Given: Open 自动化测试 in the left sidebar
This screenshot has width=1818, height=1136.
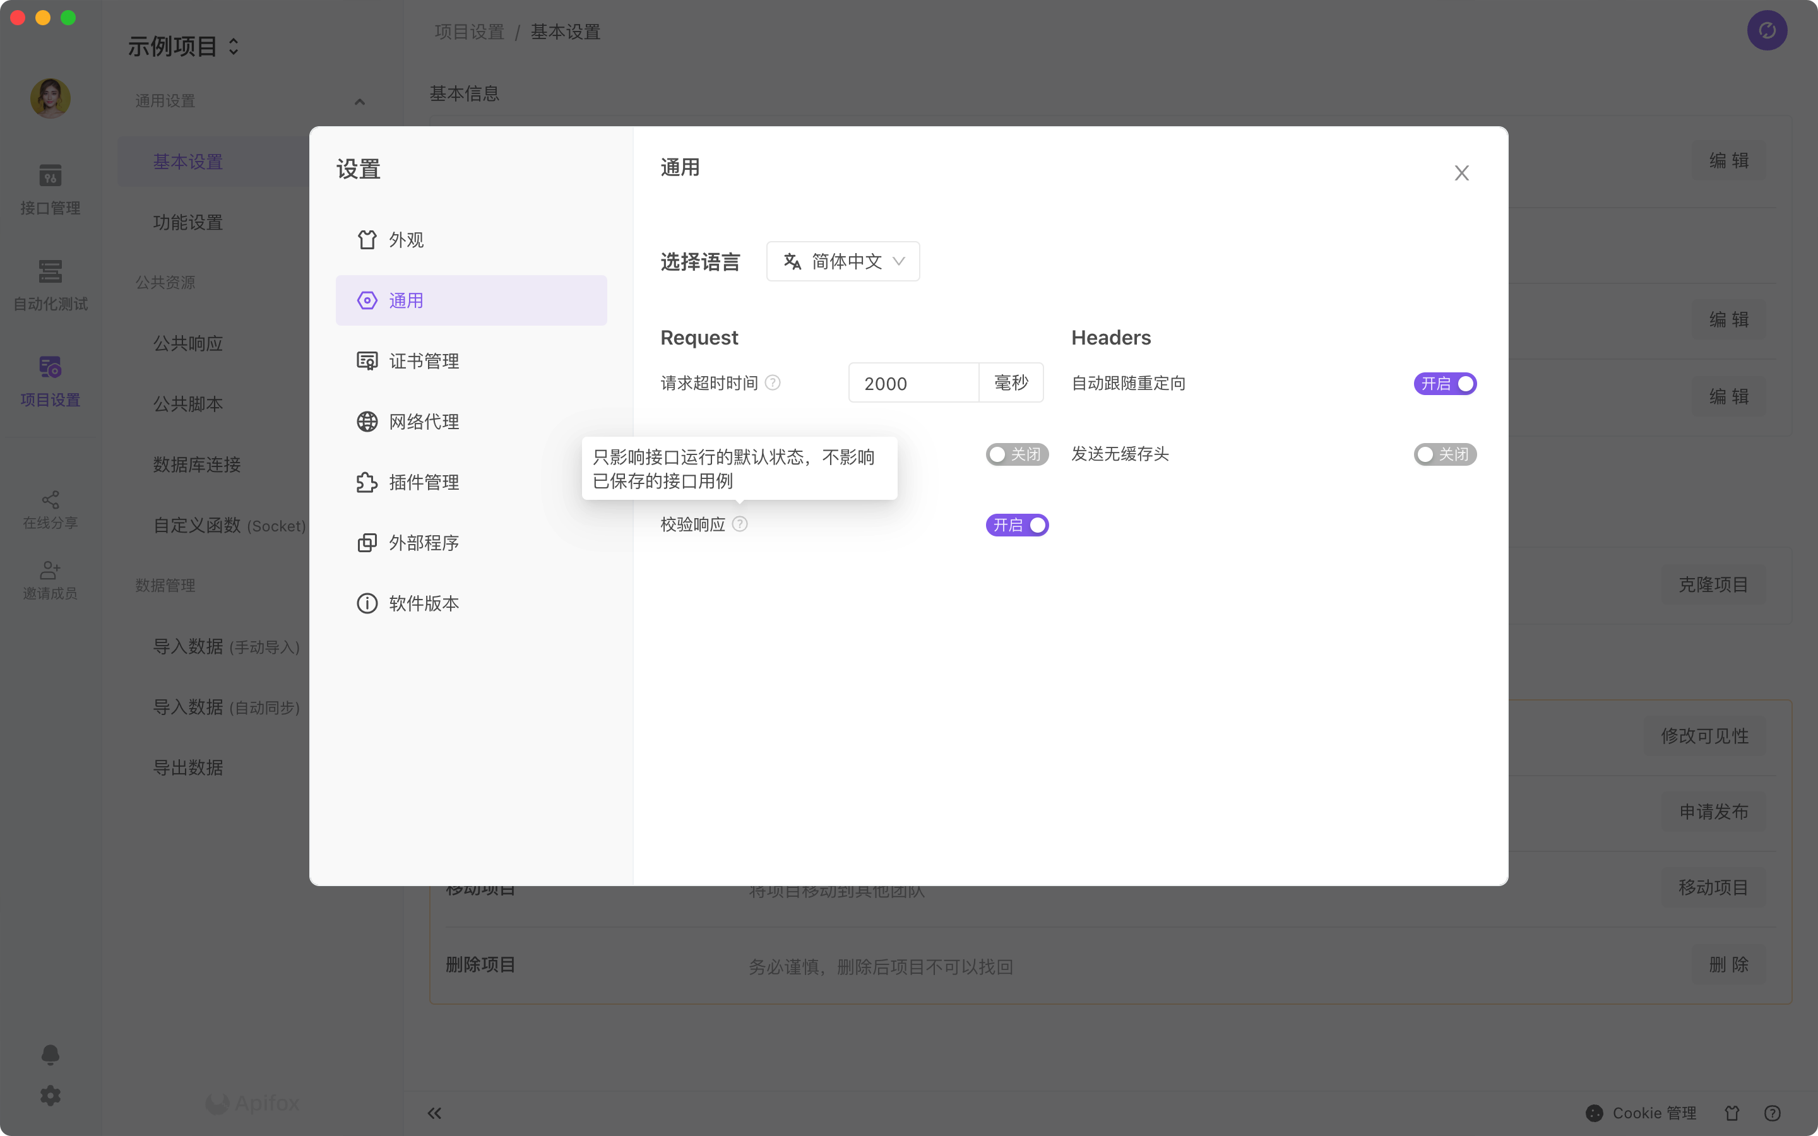Looking at the screenshot, I should (50, 285).
